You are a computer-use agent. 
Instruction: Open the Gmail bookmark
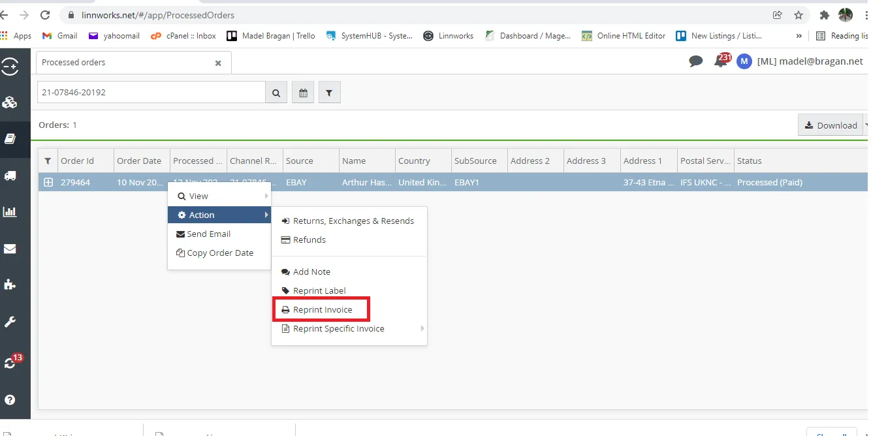pyautogui.click(x=59, y=36)
